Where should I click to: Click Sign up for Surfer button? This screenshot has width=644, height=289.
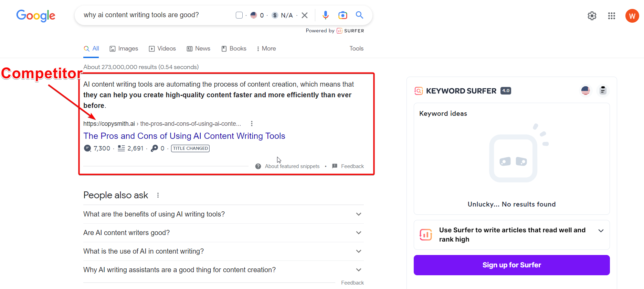[x=511, y=265]
